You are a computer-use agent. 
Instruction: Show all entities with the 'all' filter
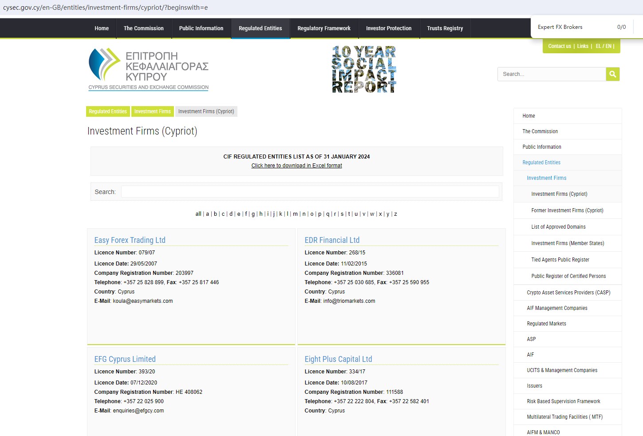[x=198, y=214]
